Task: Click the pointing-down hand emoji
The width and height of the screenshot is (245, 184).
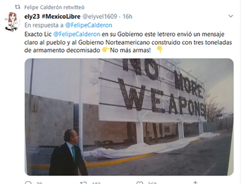Action: (x=160, y=50)
